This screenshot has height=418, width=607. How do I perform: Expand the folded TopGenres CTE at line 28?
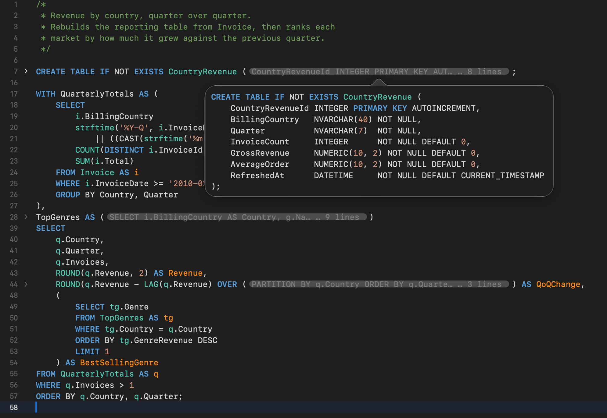[x=26, y=217]
